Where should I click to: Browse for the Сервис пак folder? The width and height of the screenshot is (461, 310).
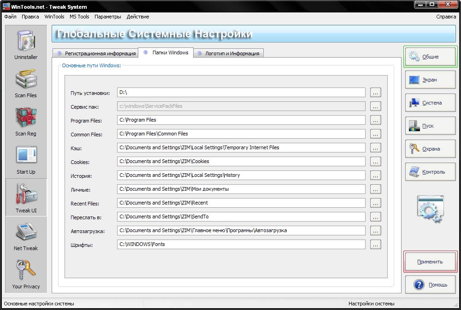coord(375,106)
